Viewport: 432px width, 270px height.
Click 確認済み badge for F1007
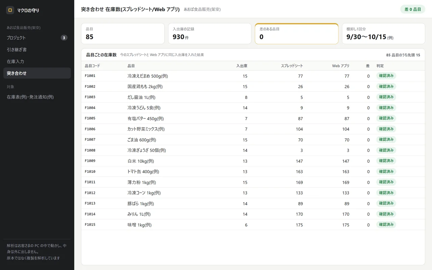[x=386, y=139]
